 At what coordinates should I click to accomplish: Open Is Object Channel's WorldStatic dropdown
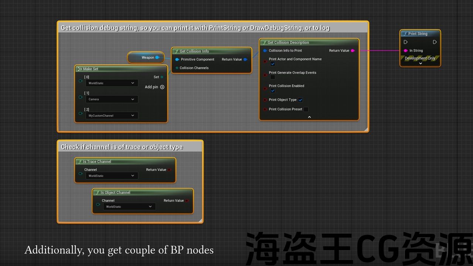[129, 207]
